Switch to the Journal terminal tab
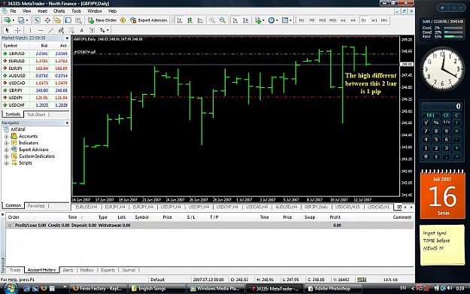 tap(129, 270)
